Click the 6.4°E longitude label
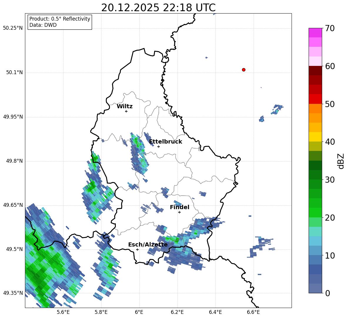The image size is (348, 318). point(215,312)
